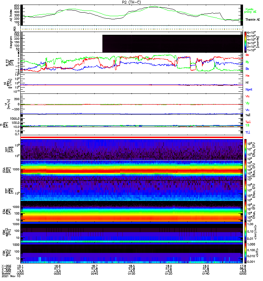Screen dimensions: 263x281
Task: Click the 0120 time tick label
Action: click(x=169, y=274)
